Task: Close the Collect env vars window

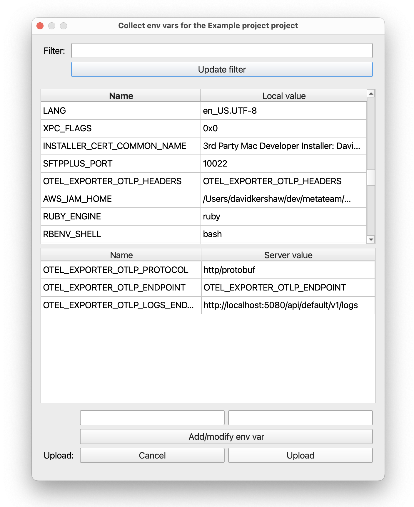Action: coord(40,26)
